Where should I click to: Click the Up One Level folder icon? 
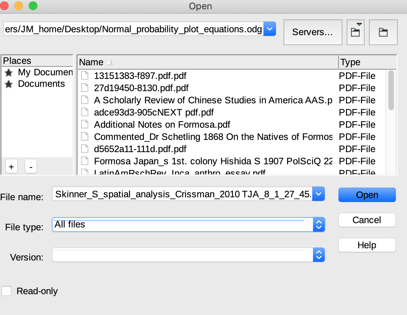[x=355, y=32]
